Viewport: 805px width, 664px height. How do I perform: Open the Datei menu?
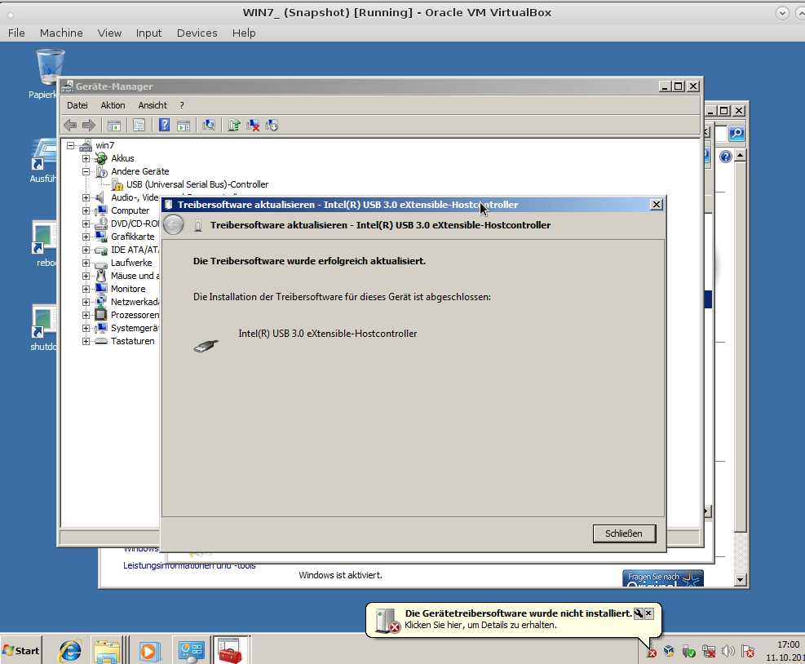pos(77,105)
